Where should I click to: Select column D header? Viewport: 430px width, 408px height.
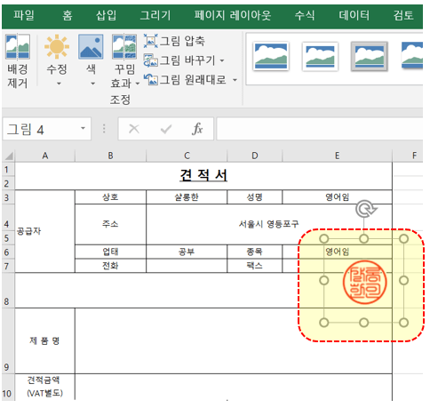(255, 156)
